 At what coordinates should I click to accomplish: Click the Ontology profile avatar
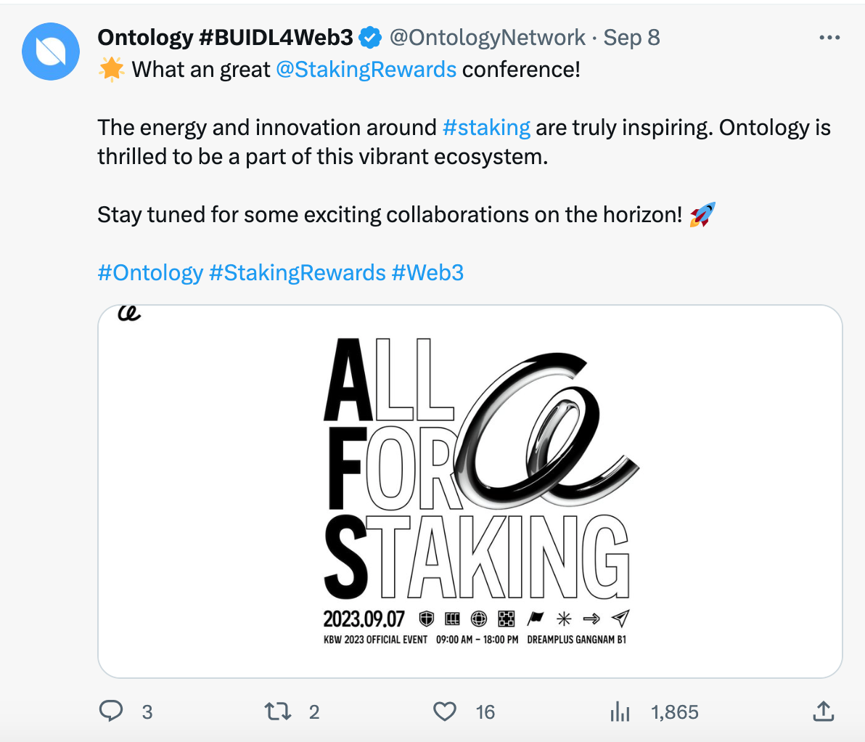click(50, 52)
